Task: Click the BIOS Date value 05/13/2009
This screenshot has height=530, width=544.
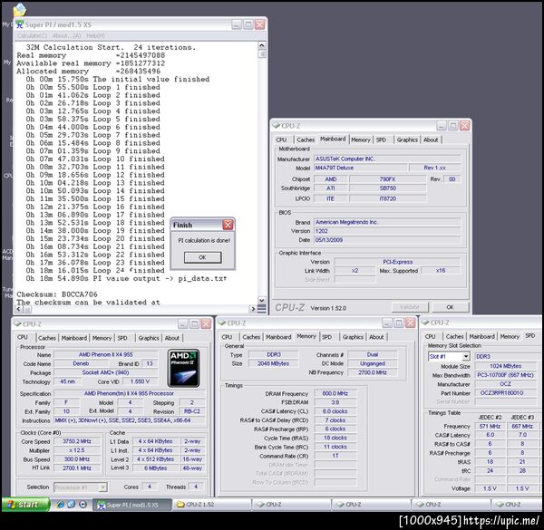Action: pos(387,240)
